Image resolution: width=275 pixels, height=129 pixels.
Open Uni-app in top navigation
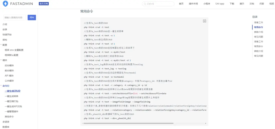point(220,4)
